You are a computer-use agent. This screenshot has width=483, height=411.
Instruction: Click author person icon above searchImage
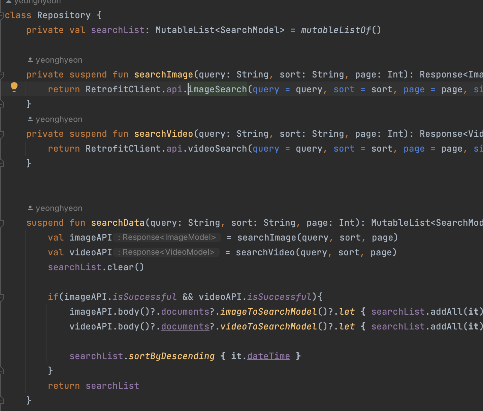click(x=30, y=60)
